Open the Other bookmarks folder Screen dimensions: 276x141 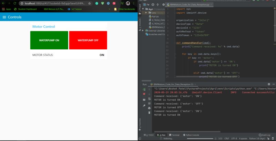click(x=125, y=9)
